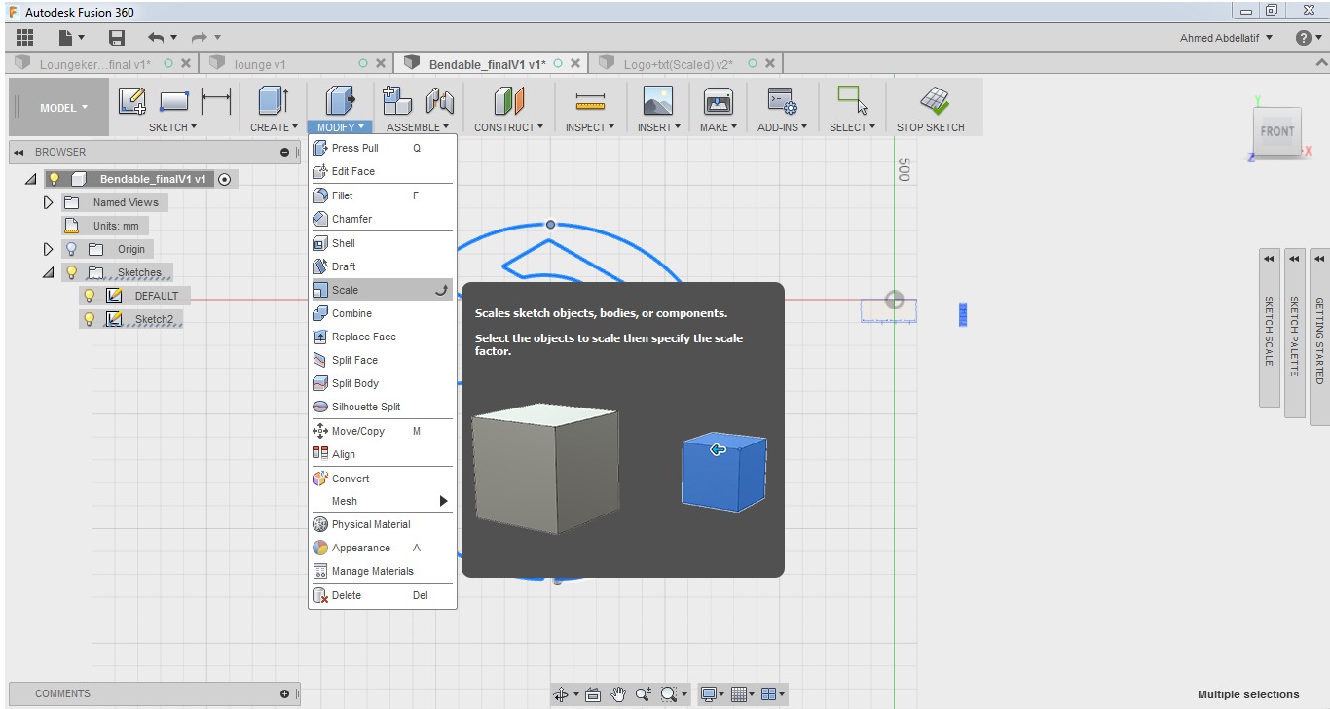Image resolution: width=1330 pixels, height=709 pixels.
Task: Expand the GETTING STARTED side panel
Action: click(x=1319, y=337)
